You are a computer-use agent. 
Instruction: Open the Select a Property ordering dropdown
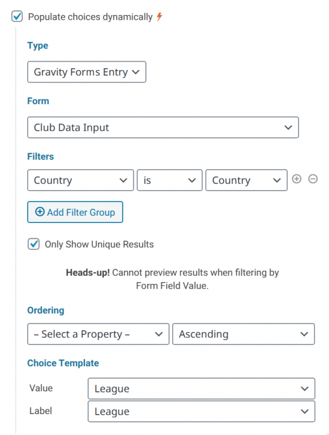point(98,334)
